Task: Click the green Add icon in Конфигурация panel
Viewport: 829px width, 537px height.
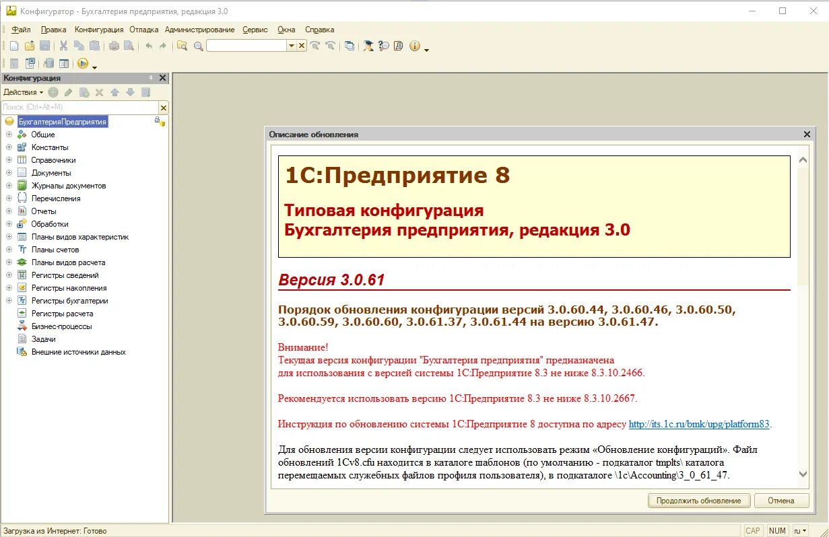Action: 53,92
